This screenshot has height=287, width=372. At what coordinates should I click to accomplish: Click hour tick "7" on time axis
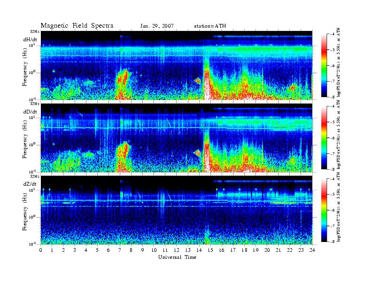pos(120,250)
